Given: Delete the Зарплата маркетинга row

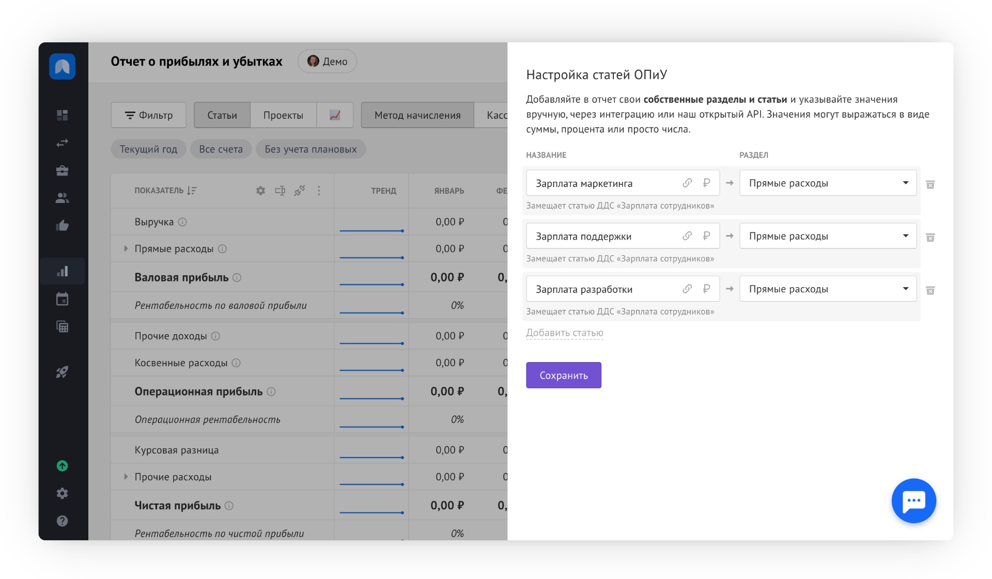Looking at the screenshot, I should pyautogui.click(x=930, y=184).
